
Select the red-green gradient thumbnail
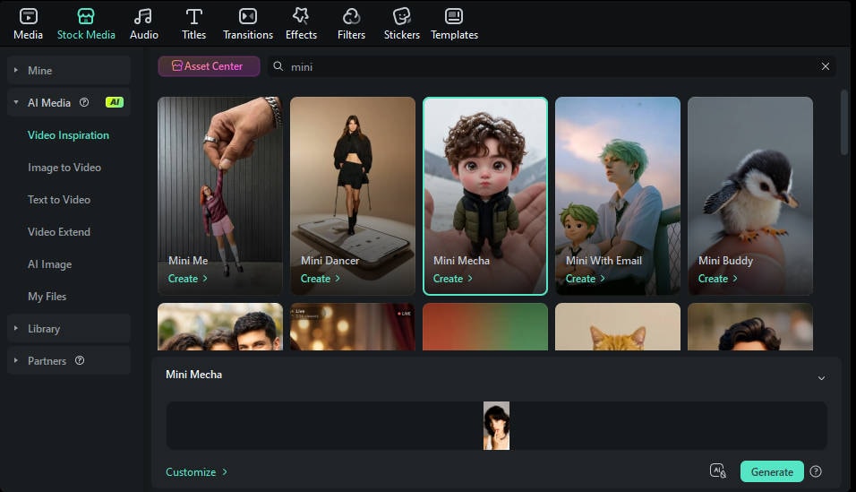tap(485, 327)
